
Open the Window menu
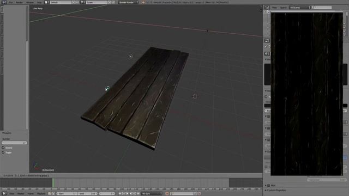[30, 2]
